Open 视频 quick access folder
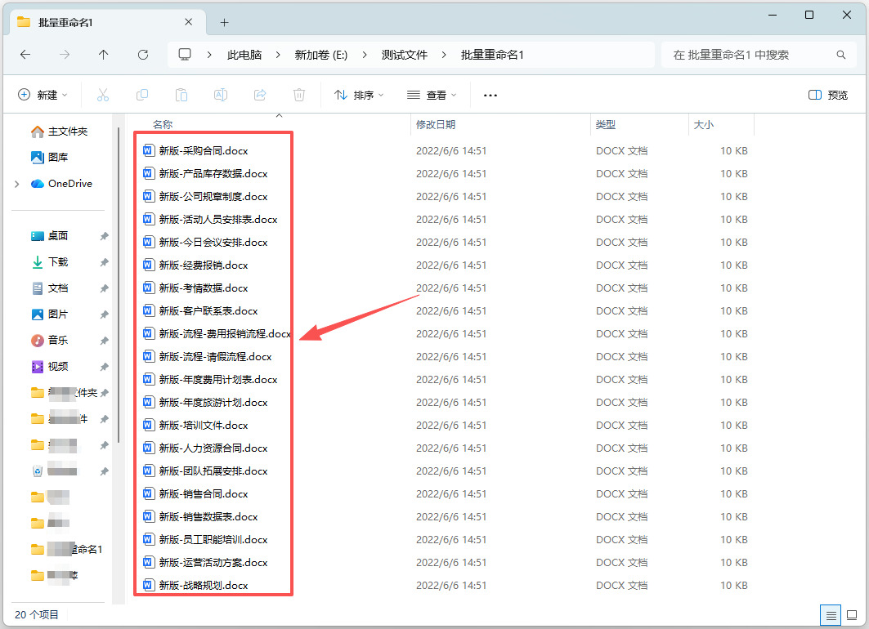Screen dimensions: 869x629 50,366
